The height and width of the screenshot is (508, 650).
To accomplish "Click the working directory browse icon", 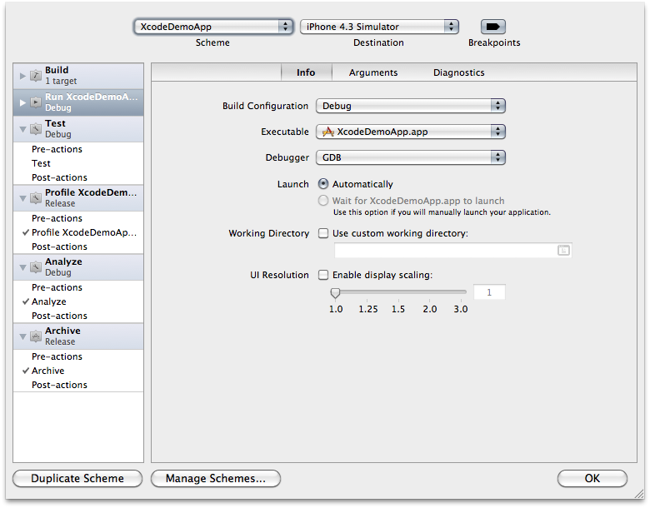I will coord(563,250).
